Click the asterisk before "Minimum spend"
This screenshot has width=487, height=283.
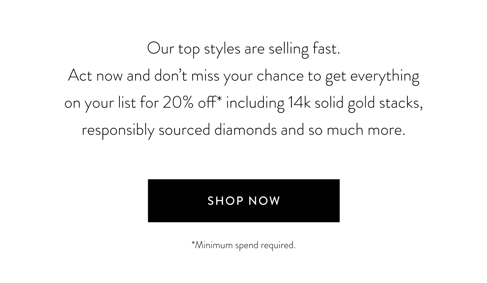coord(193,243)
